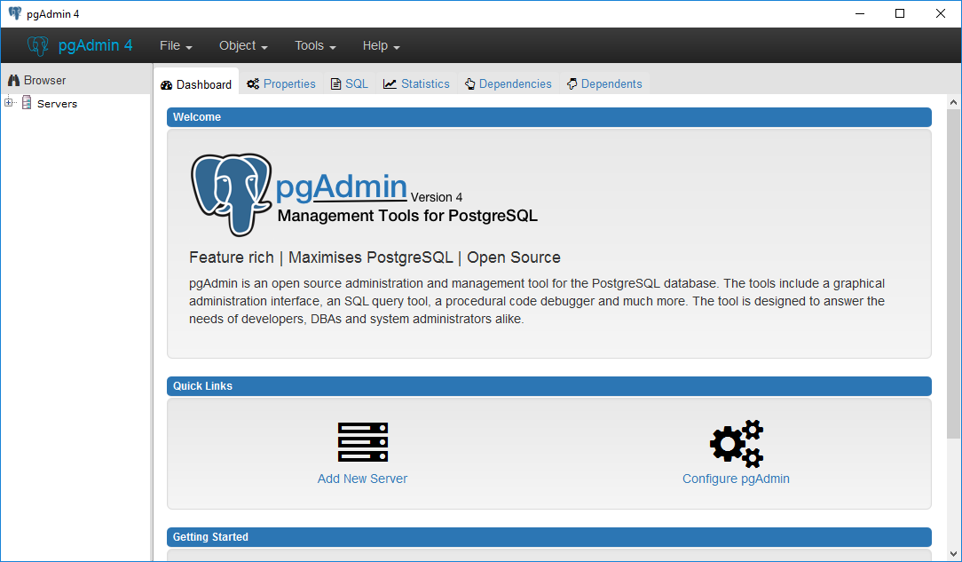Switch to the Properties tab
Screen dimensions: 962x562
(281, 84)
